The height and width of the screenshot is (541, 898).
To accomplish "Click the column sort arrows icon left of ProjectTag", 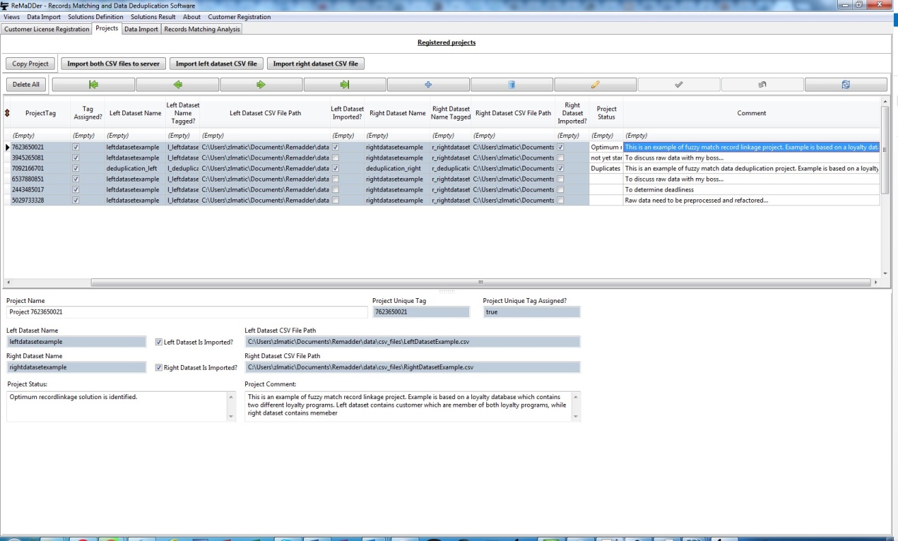I will pyautogui.click(x=7, y=113).
